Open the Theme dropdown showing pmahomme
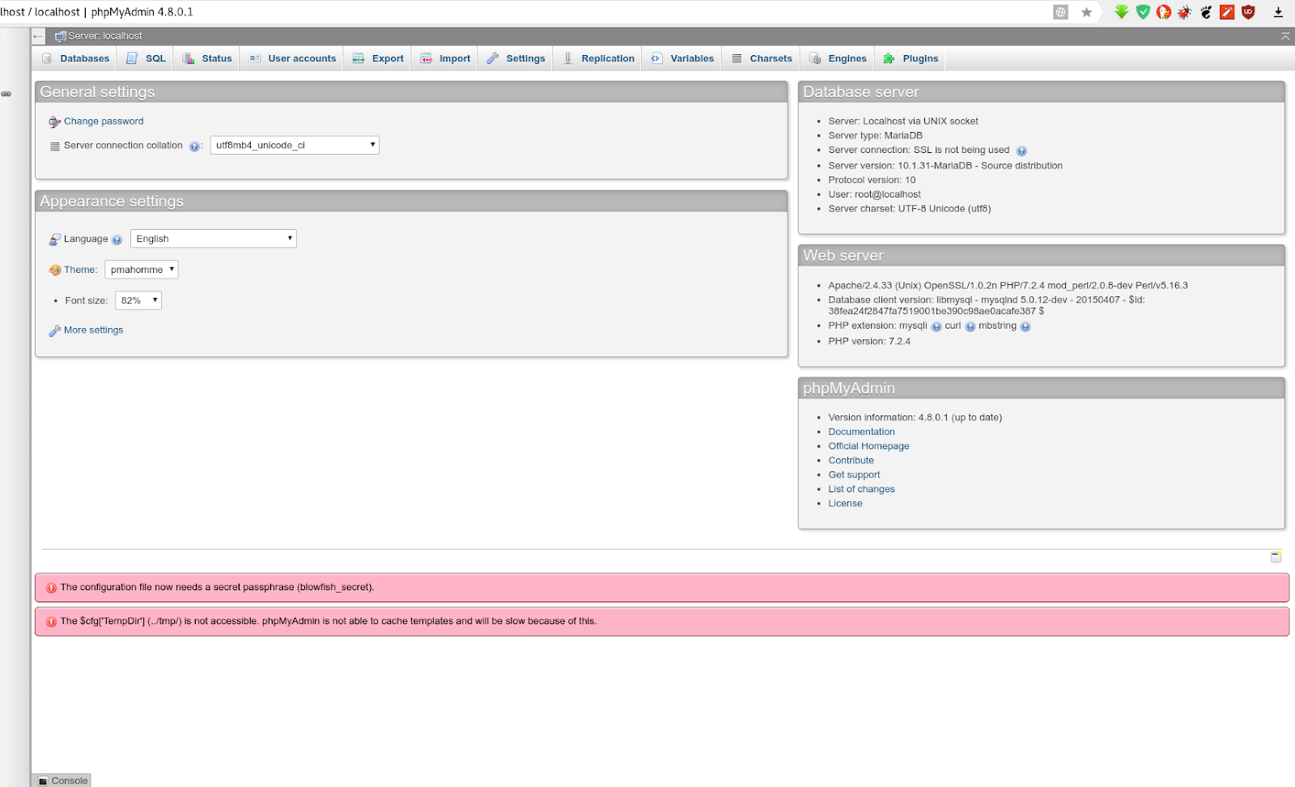The width and height of the screenshot is (1295, 787). (x=142, y=270)
